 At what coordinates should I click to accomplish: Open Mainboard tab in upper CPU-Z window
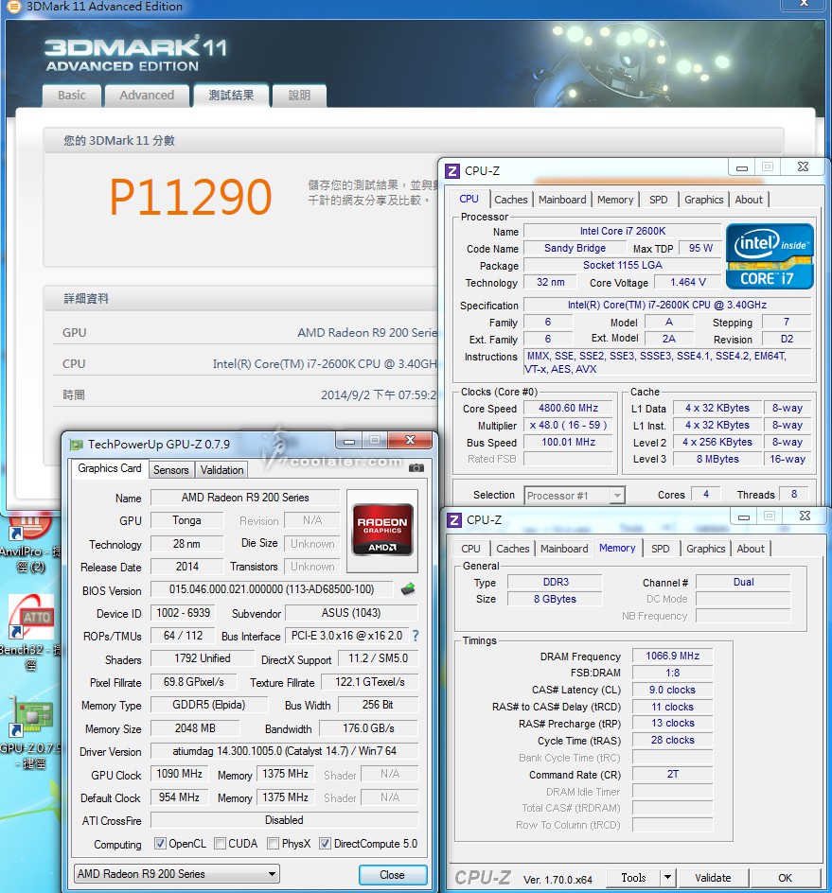(562, 200)
